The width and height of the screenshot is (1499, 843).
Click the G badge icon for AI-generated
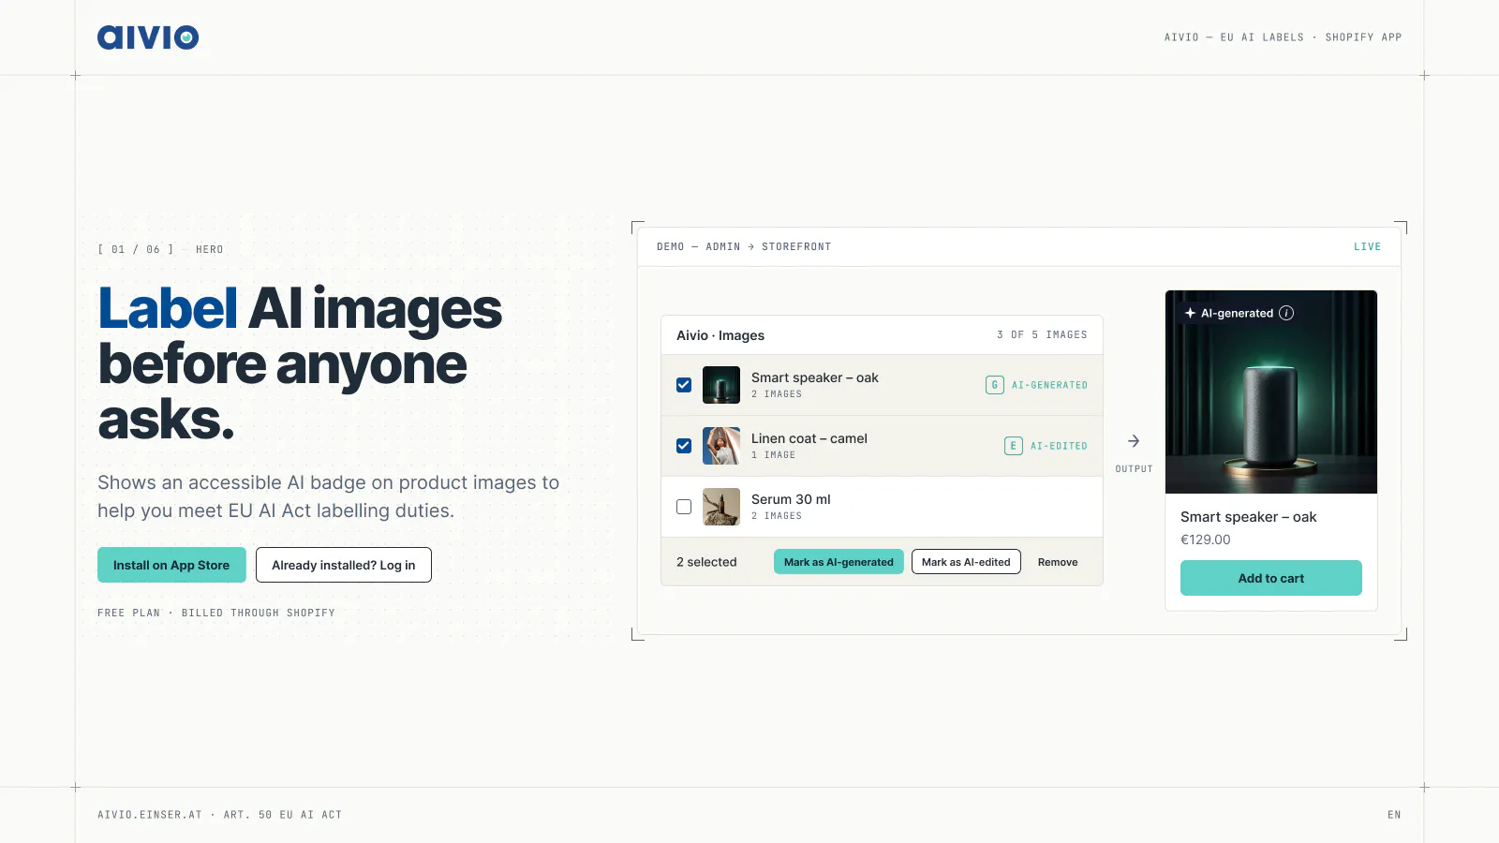tap(995, 385)
